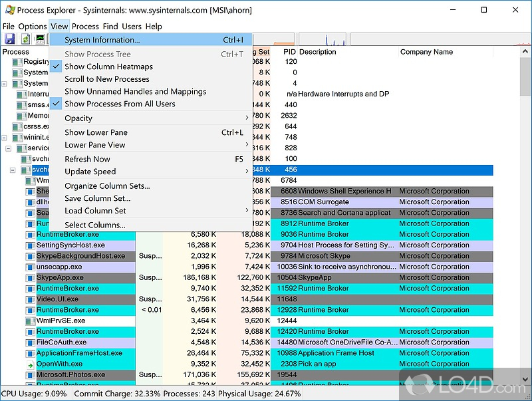The image size is (532, 401).
Task: Click the SettingSyncHost.exe process icon
Action: point(31,245)
